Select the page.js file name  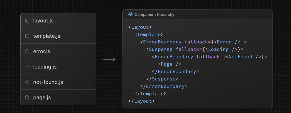click(42, 97)
